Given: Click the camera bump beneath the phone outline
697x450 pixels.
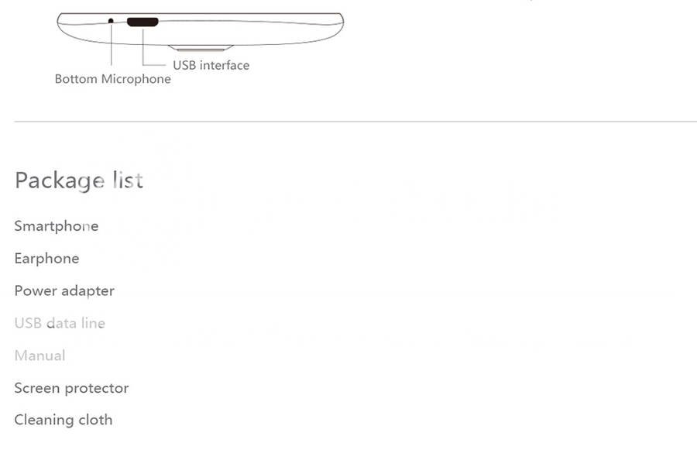Looking at the screenshot, I should coord(201,47).
